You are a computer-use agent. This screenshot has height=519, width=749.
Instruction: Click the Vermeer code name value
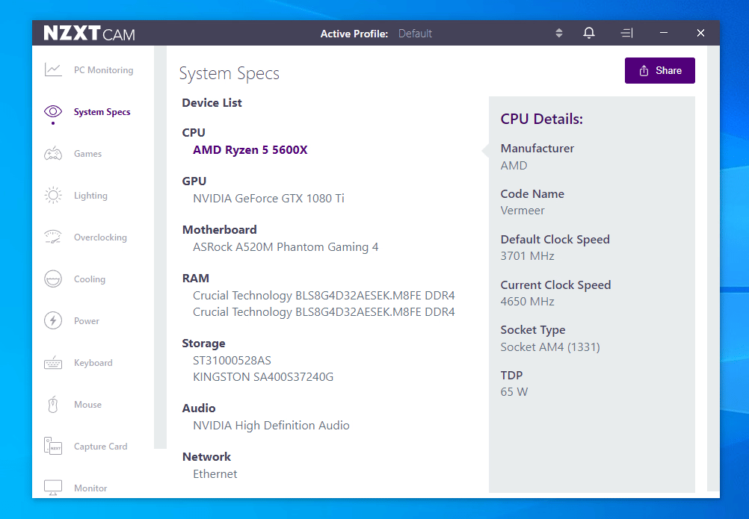coord(523,211)
